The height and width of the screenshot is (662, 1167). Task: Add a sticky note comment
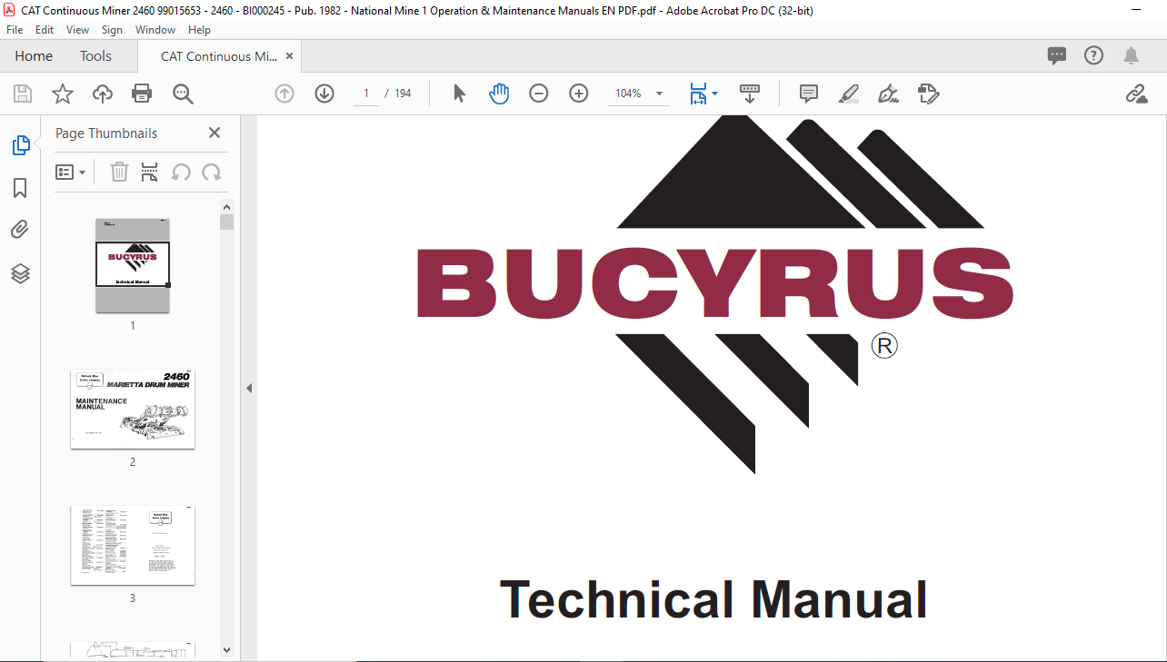point(808,94)
